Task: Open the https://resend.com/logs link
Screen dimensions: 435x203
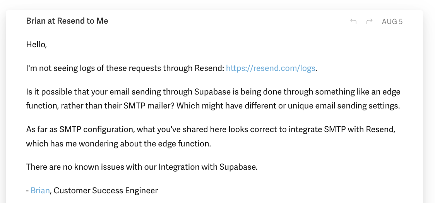Action: coord(271,68)
